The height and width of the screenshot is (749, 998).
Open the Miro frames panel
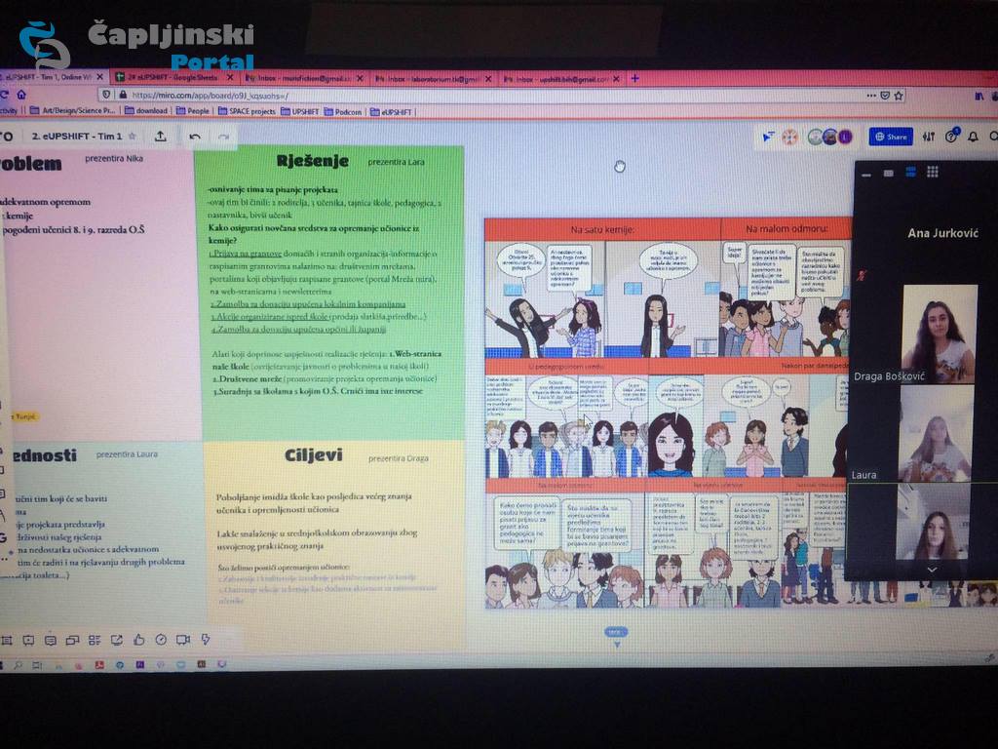pyautogui.click(x=7, y=641)
